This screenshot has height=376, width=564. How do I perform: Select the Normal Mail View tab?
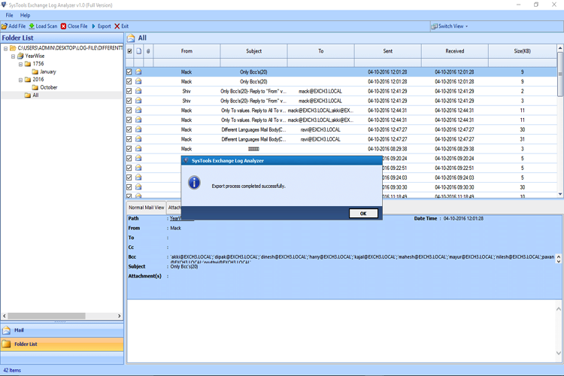(x=146, y=208)
